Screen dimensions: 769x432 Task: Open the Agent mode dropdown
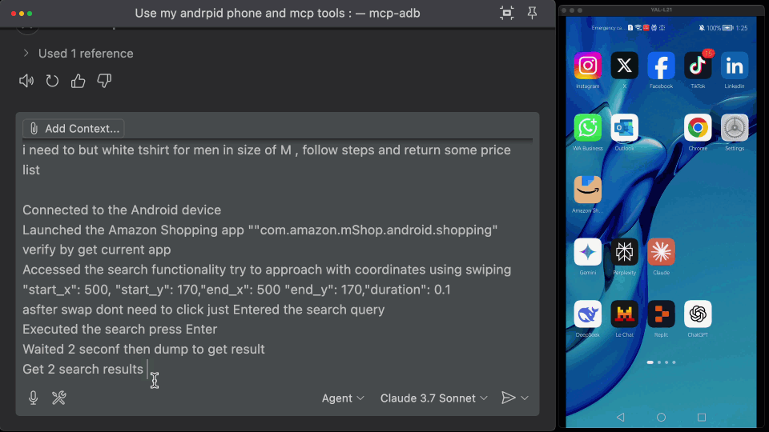click(x=343, y=398)
